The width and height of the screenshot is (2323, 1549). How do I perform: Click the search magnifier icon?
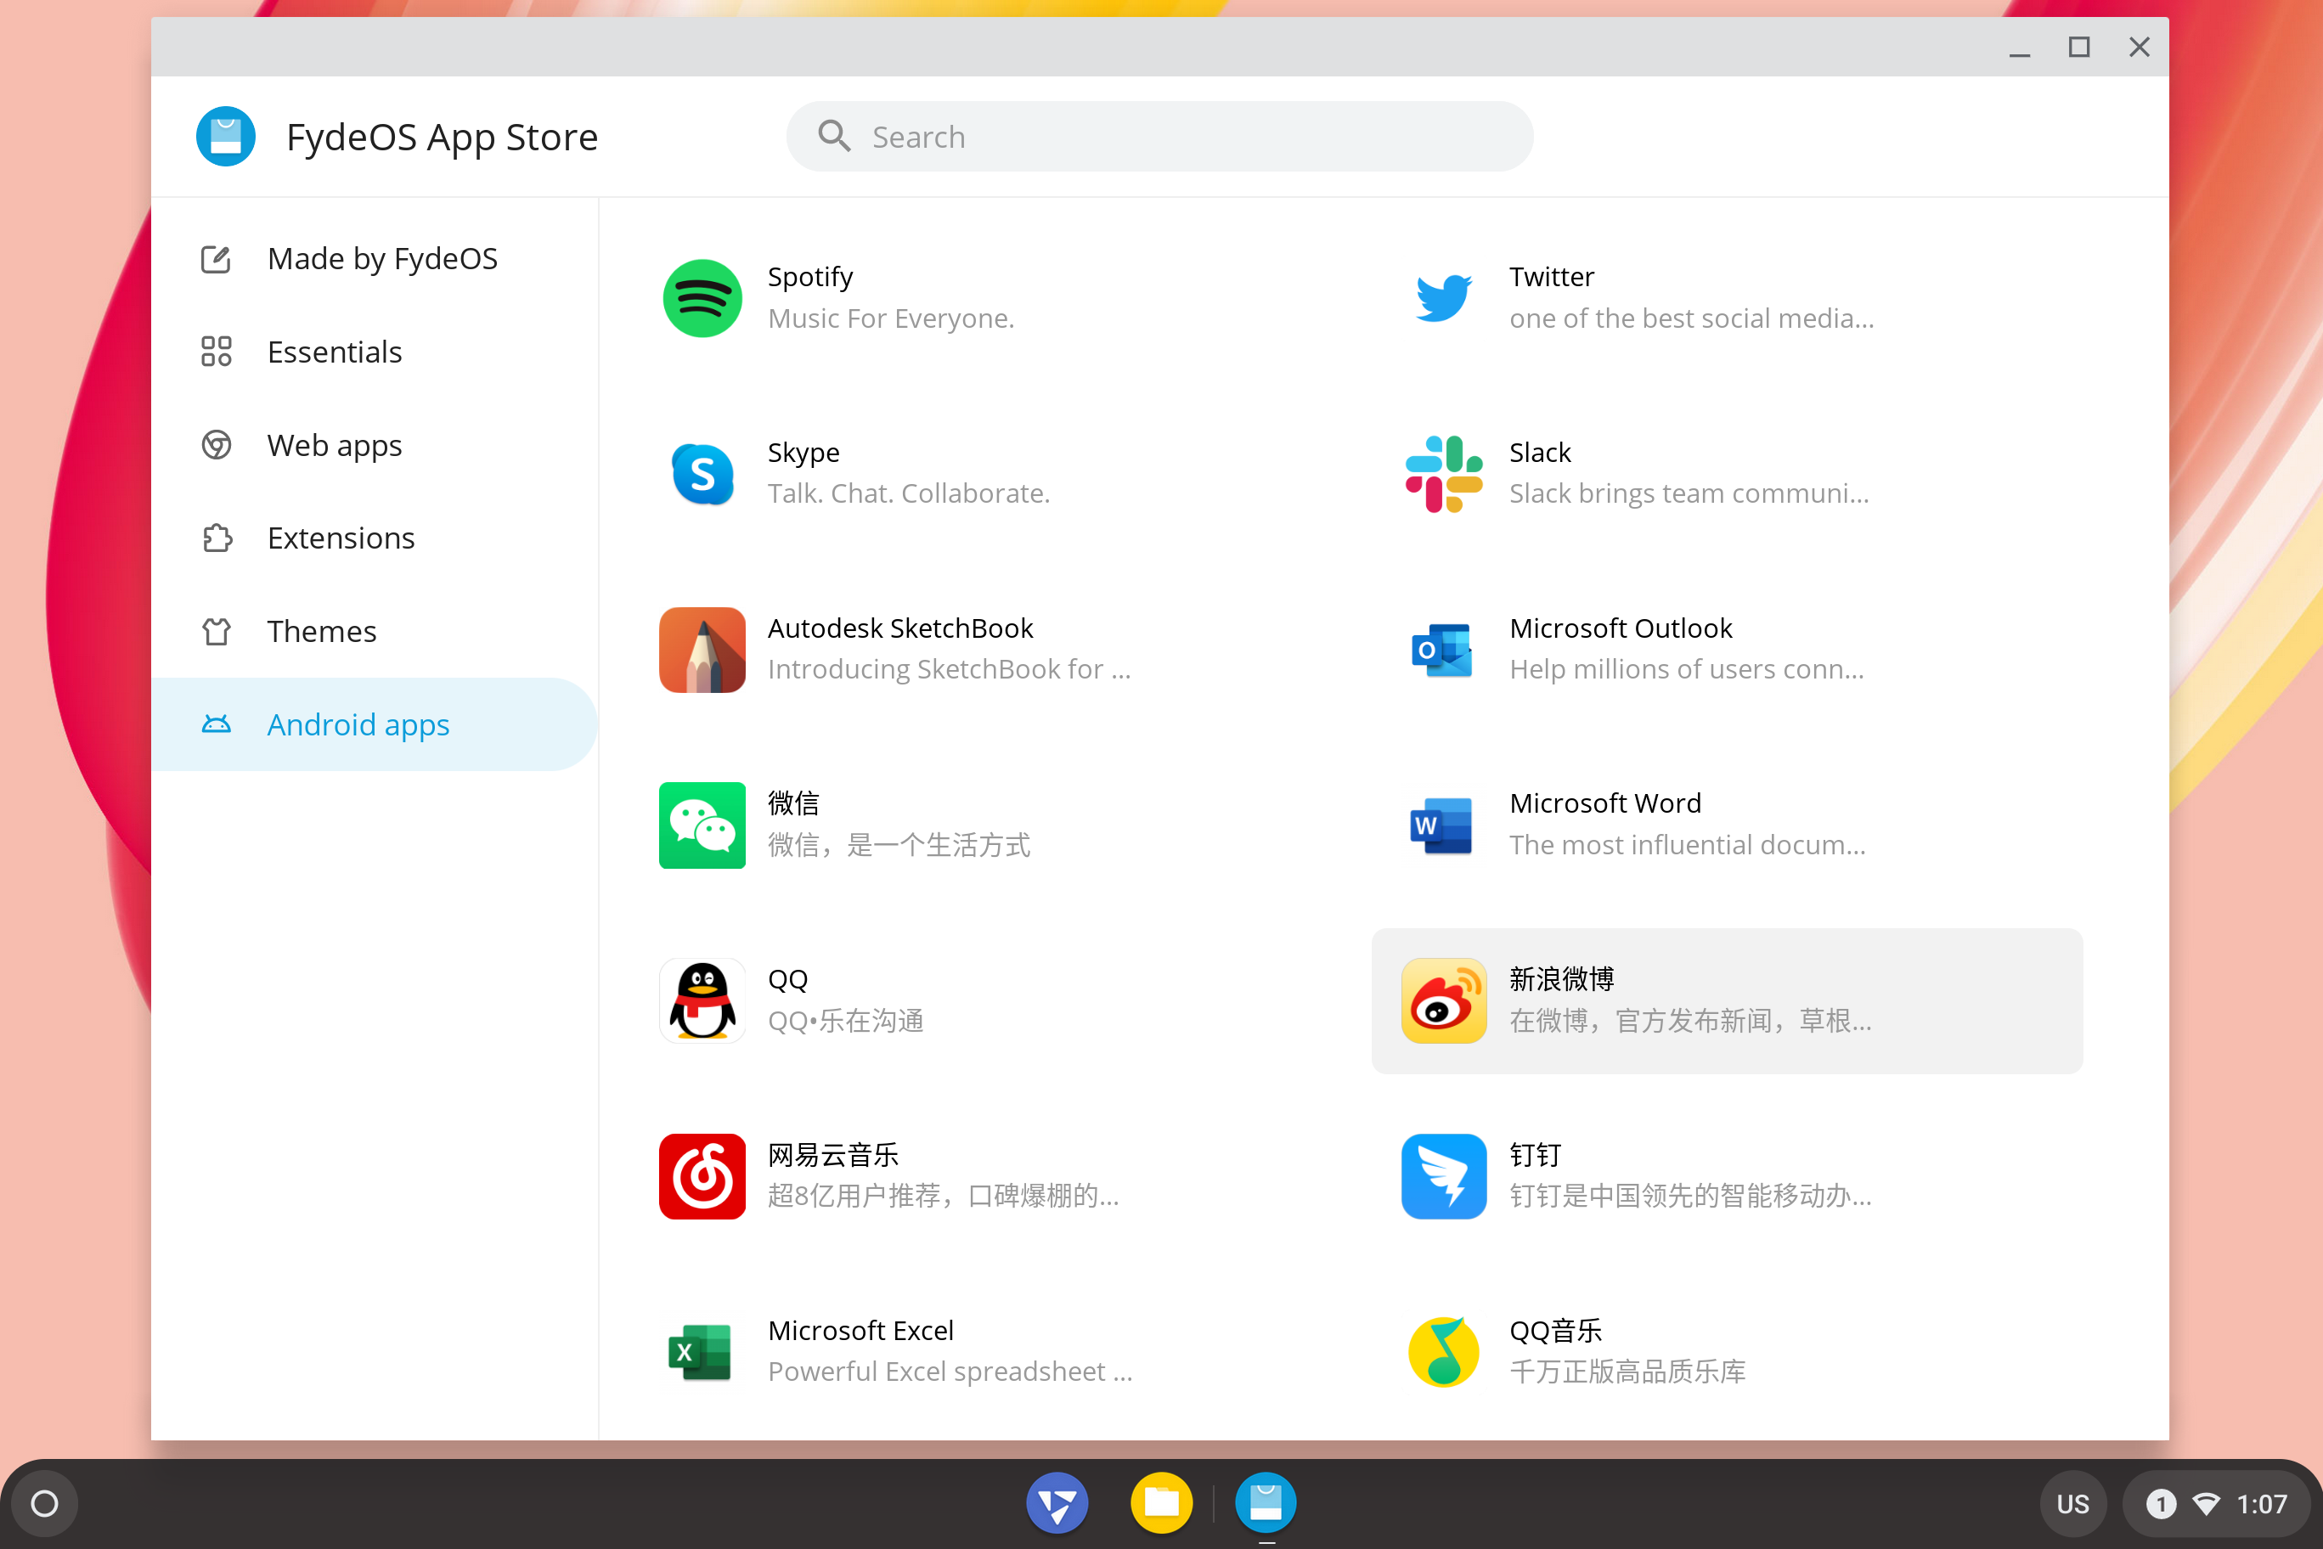pyautogui.click(x=834, y=137)
